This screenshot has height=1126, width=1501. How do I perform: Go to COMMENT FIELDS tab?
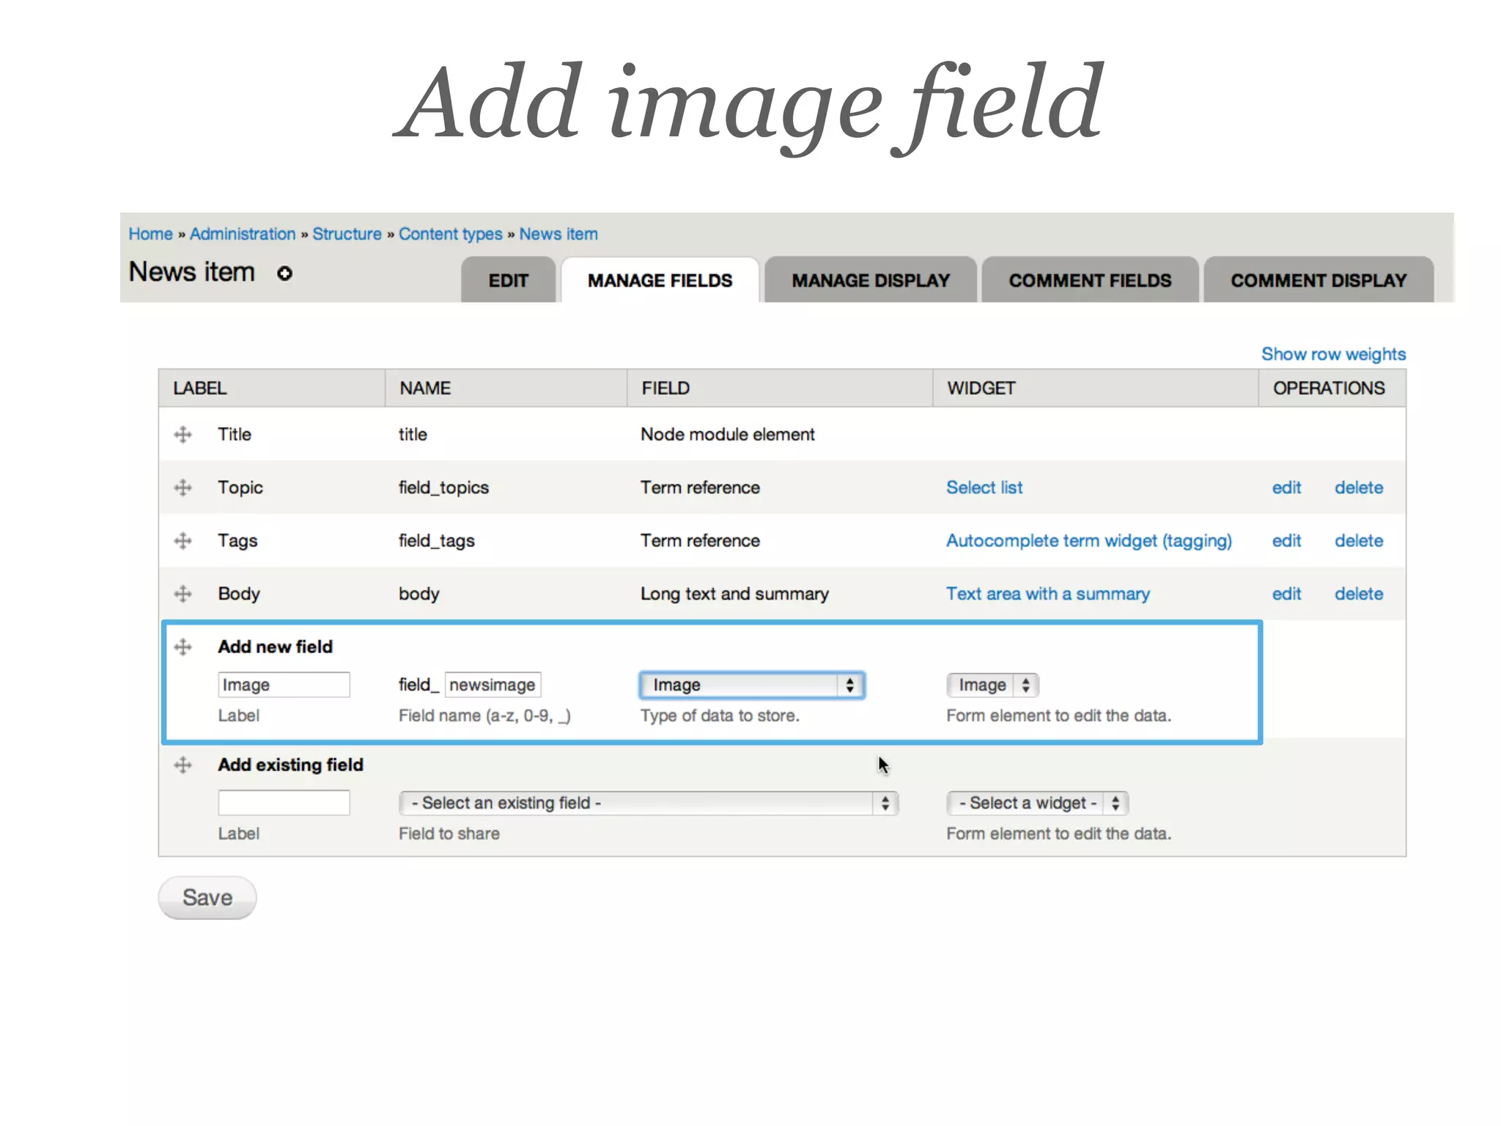[x=1090, y=280]
